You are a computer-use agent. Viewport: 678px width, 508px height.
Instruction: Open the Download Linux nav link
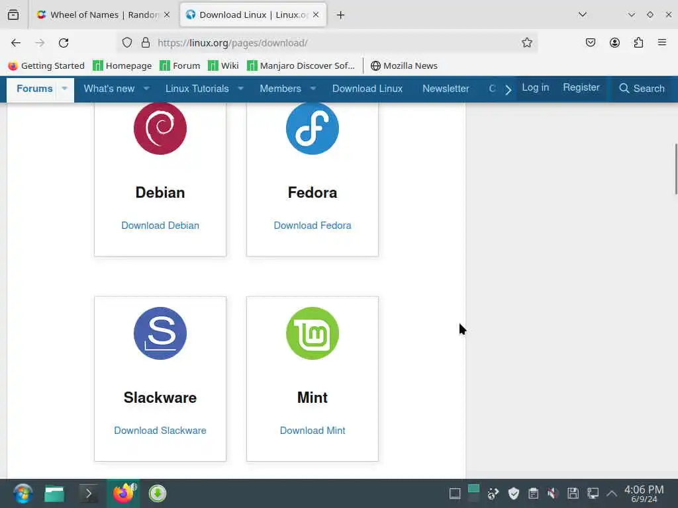(x=367, y=89)
